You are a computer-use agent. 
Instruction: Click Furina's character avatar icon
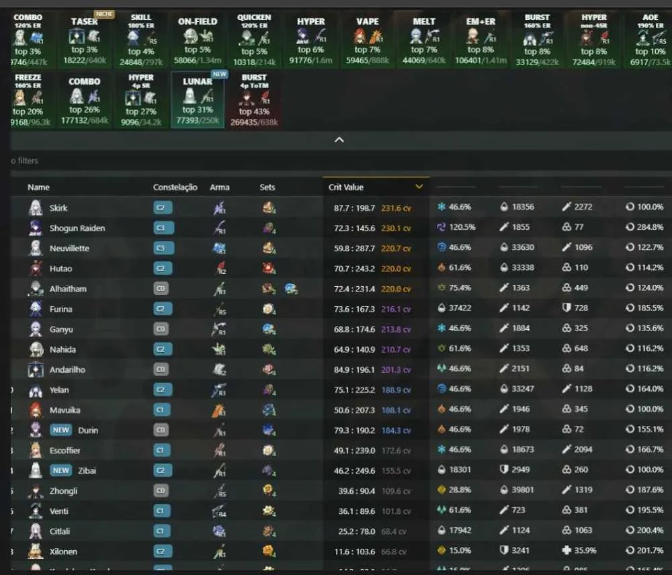[x=36, y=309]
